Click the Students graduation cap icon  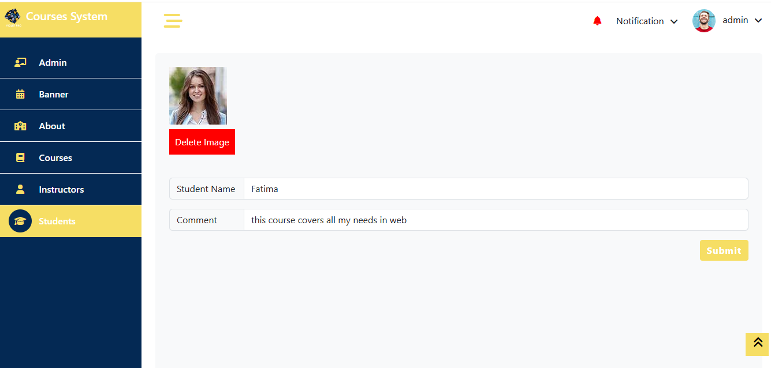pyautogui.click(x=20, y=221)
